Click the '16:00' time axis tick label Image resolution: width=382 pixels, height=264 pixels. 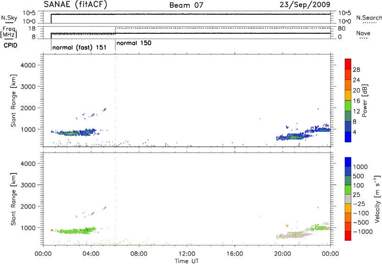click(x=234, y=254)
